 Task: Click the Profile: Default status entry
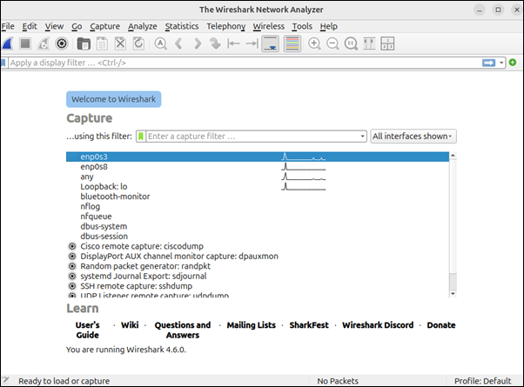pyautogui.click(x=482, y=381)
